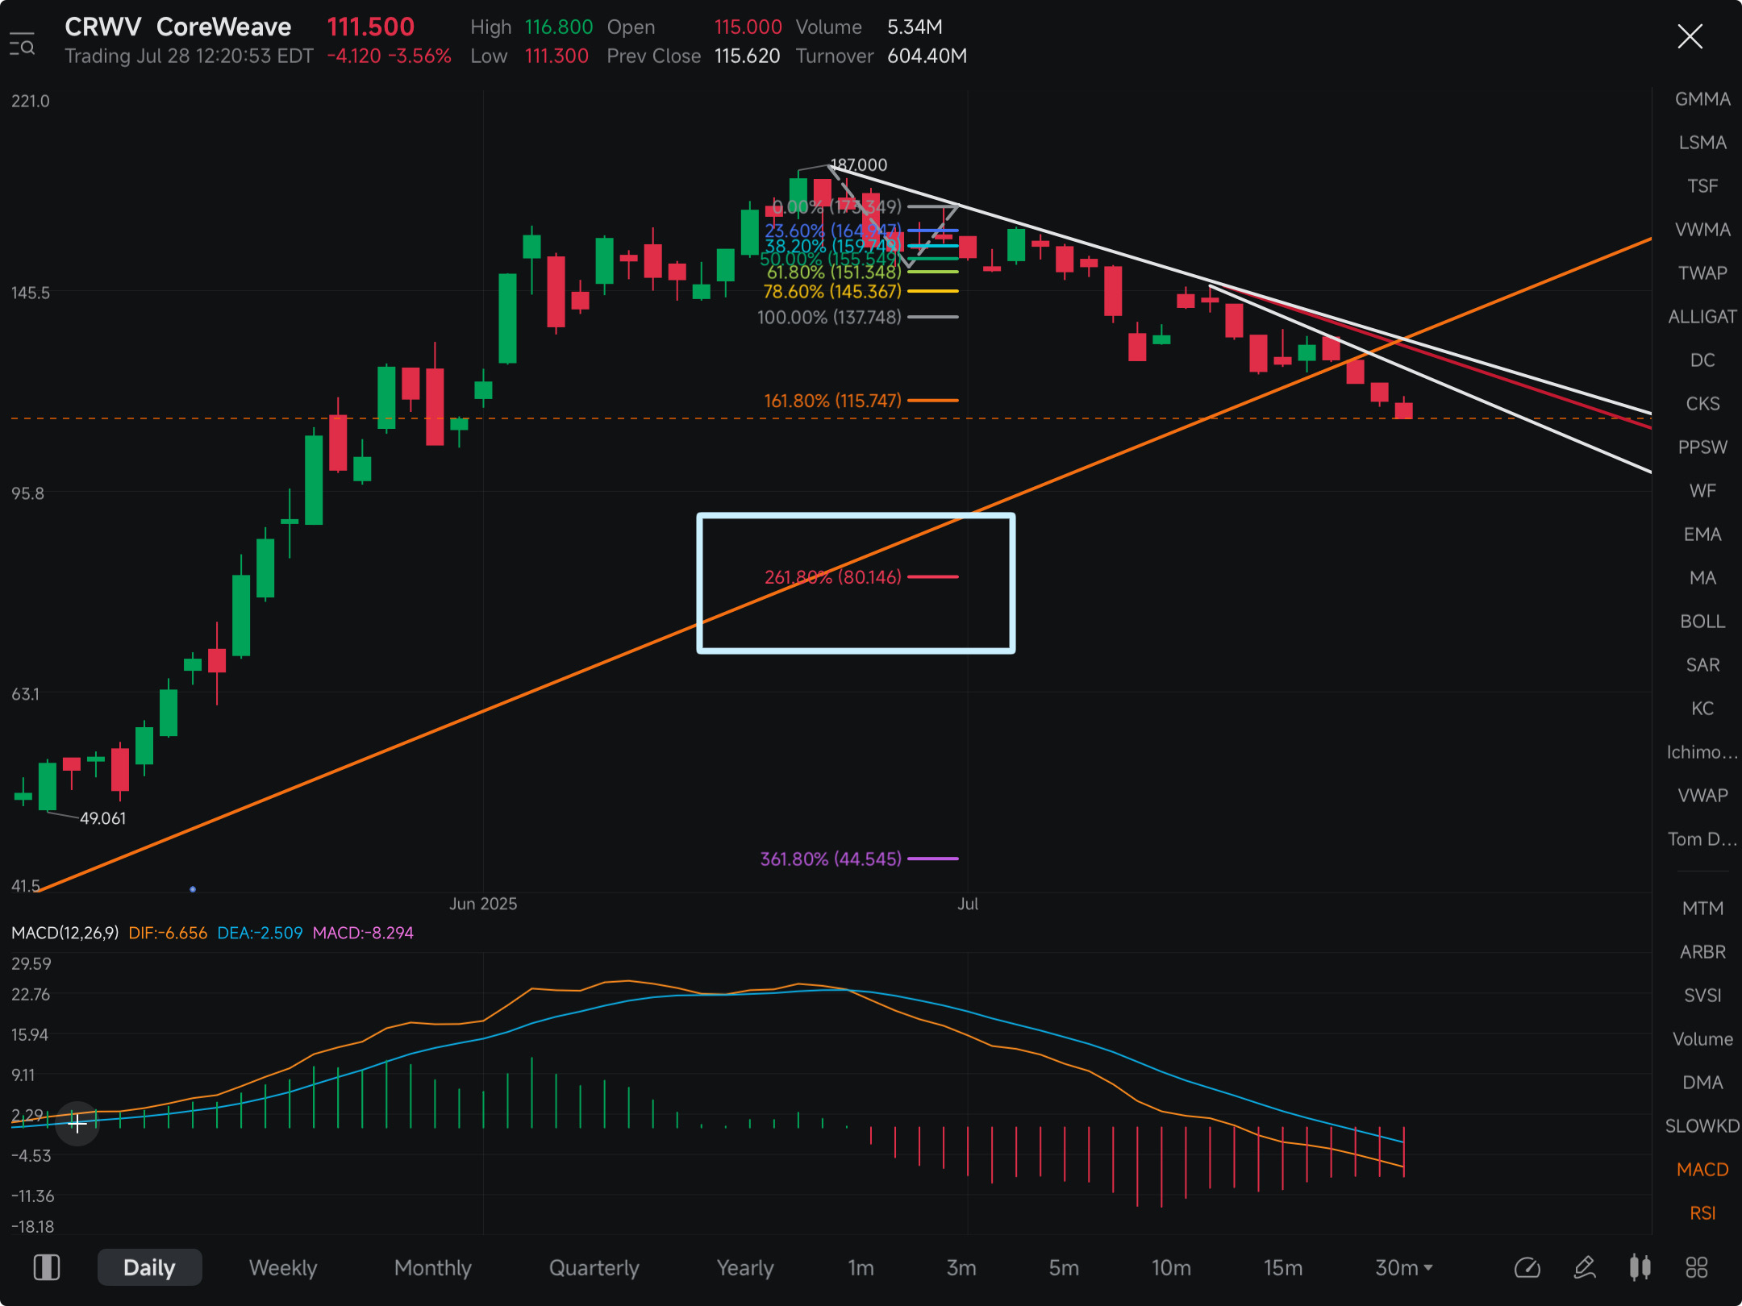Show the MTM sub-indicator
The image size is (1742, 1306).
coord(1702,909)
